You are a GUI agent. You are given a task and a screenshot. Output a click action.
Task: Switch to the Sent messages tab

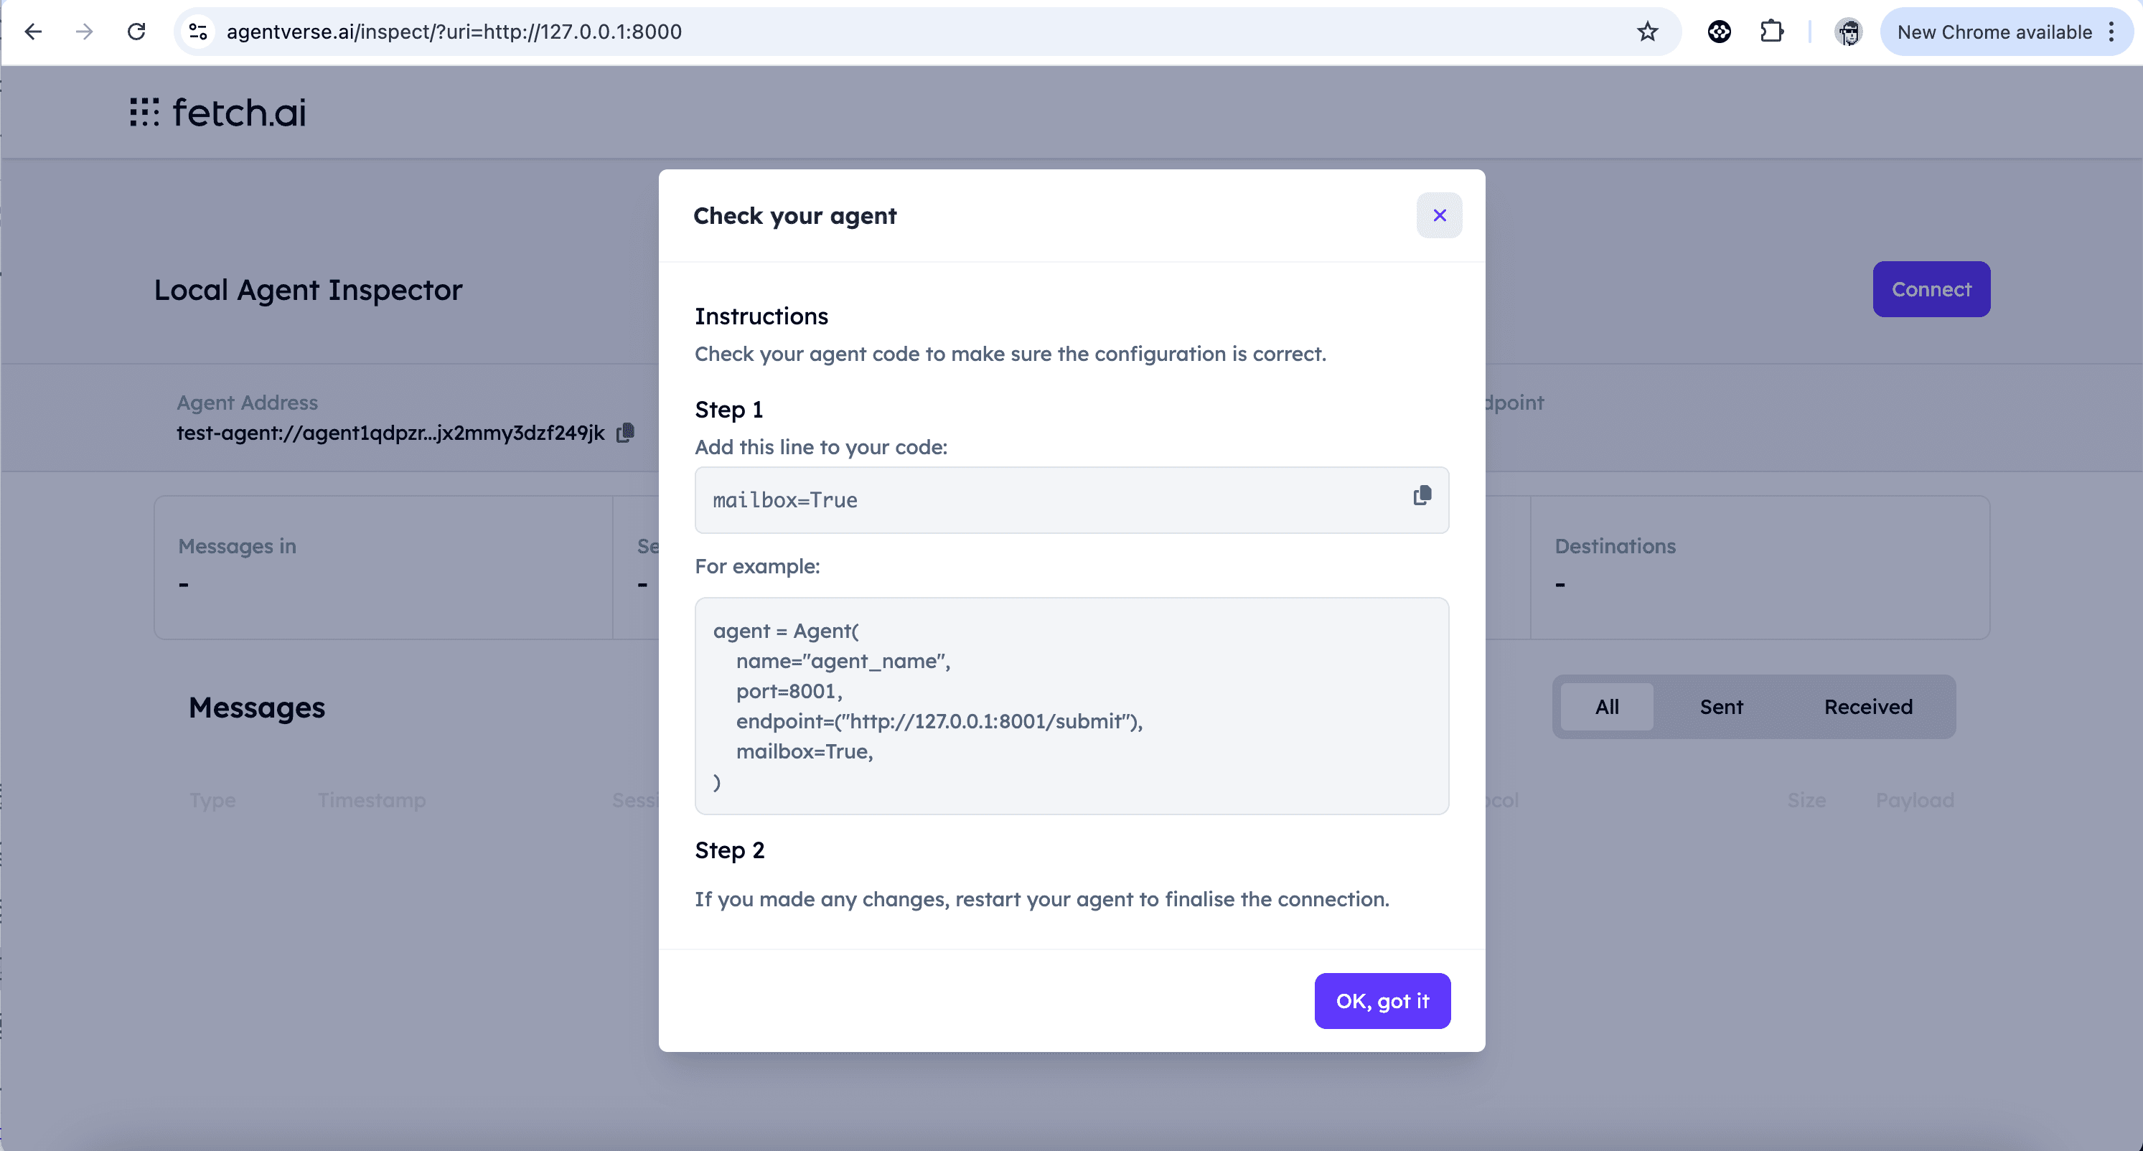[x=1720, y=707]
